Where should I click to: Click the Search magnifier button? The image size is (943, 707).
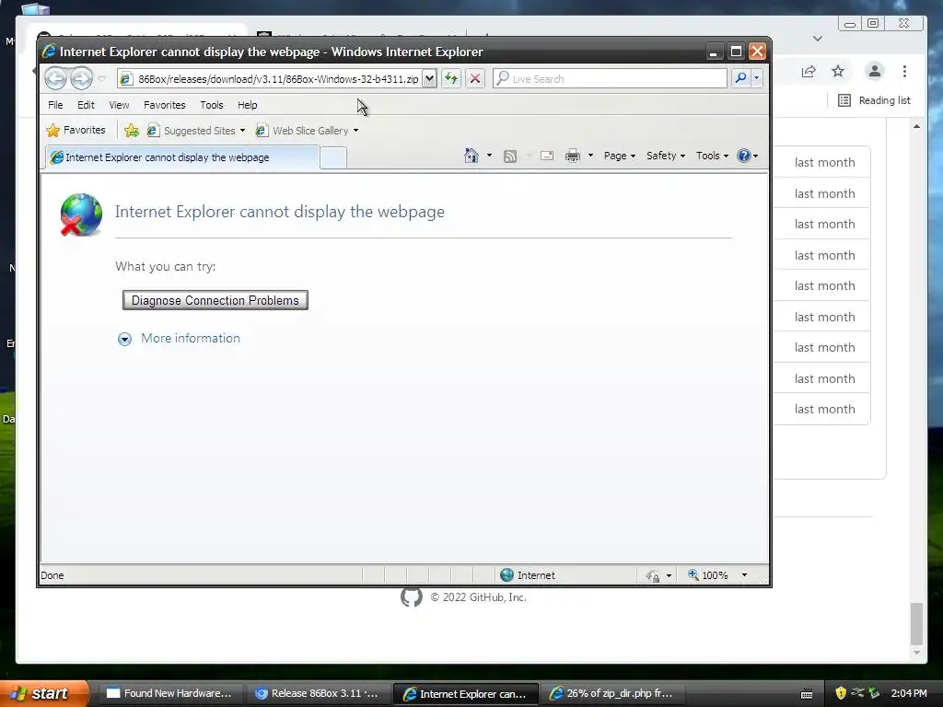740,79
